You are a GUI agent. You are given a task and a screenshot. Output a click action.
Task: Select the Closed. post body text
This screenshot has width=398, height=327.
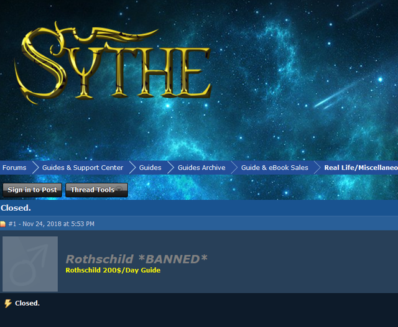(x=27, y=303)
